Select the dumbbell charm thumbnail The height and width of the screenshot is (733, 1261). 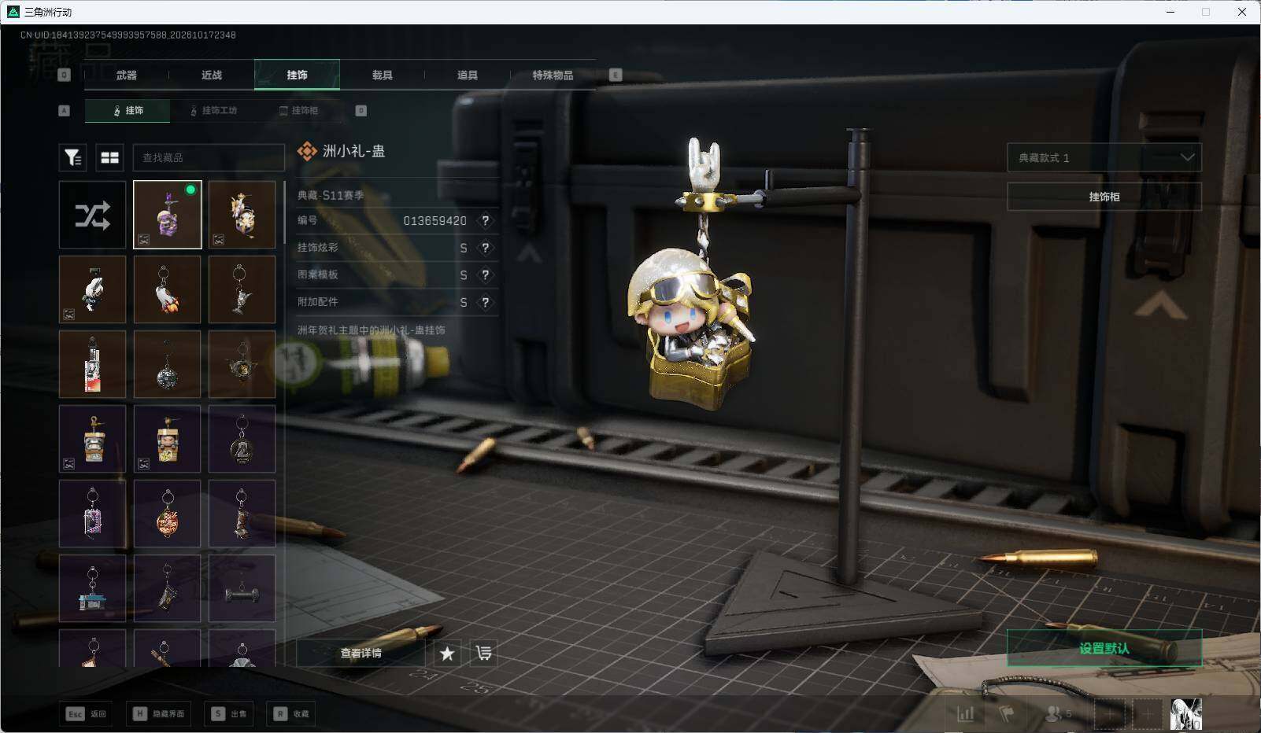coord(242,589)
